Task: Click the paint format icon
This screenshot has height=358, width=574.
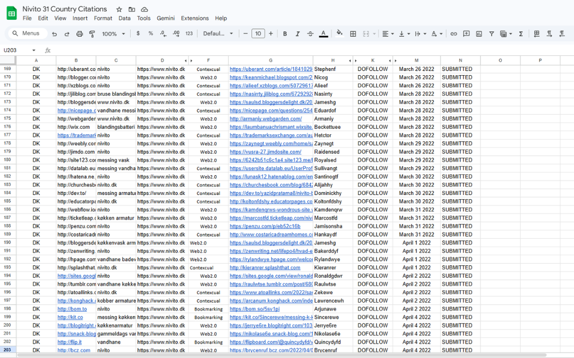Action: coord(92,34)
